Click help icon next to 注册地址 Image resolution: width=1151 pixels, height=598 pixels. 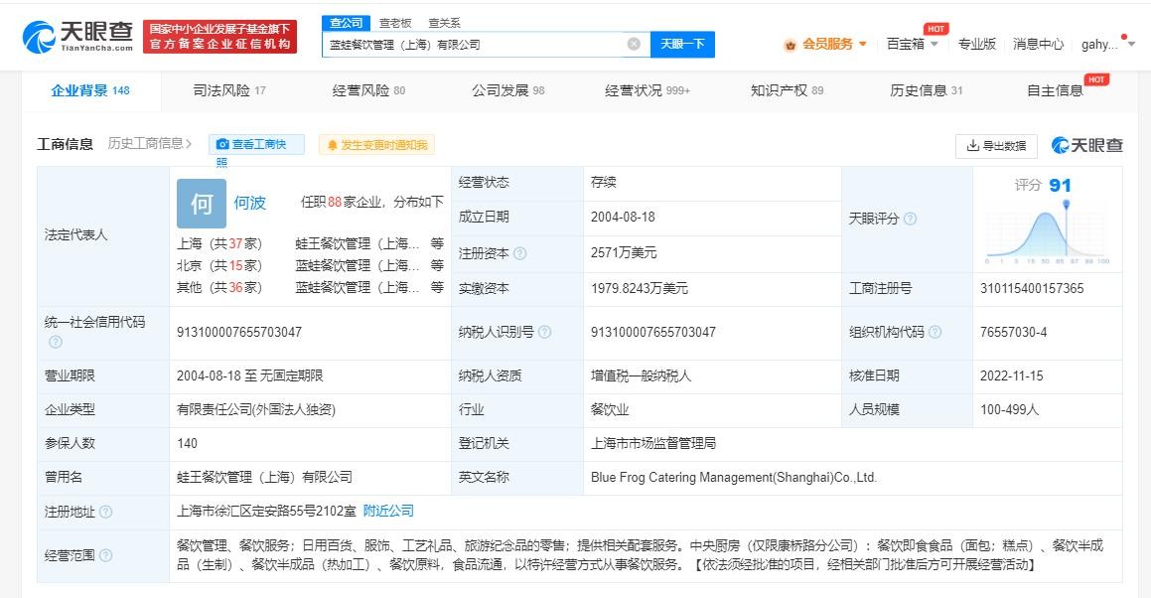point(106,512)
